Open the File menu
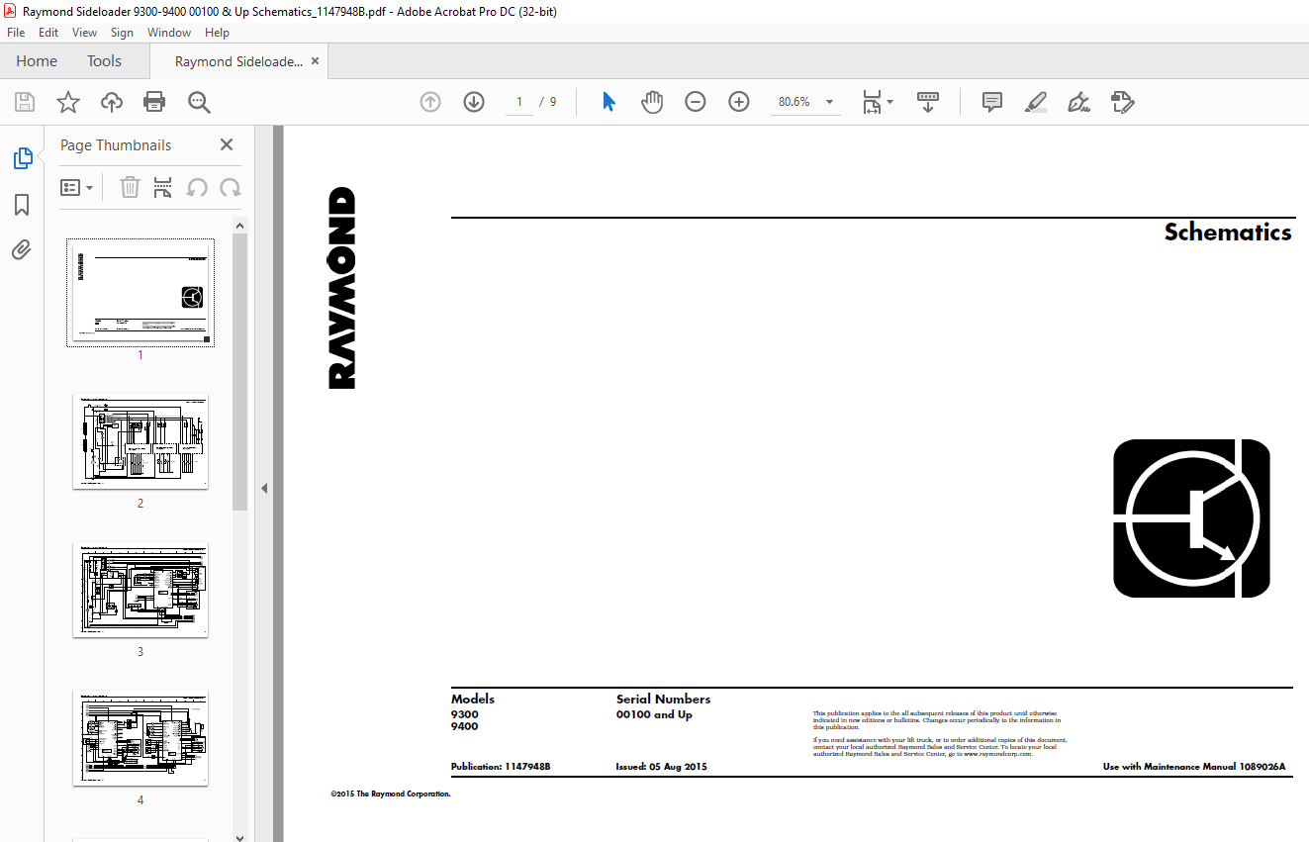The height and width of the screenshot is (842, 1309). pyautogui.click(x=16, y=33)
